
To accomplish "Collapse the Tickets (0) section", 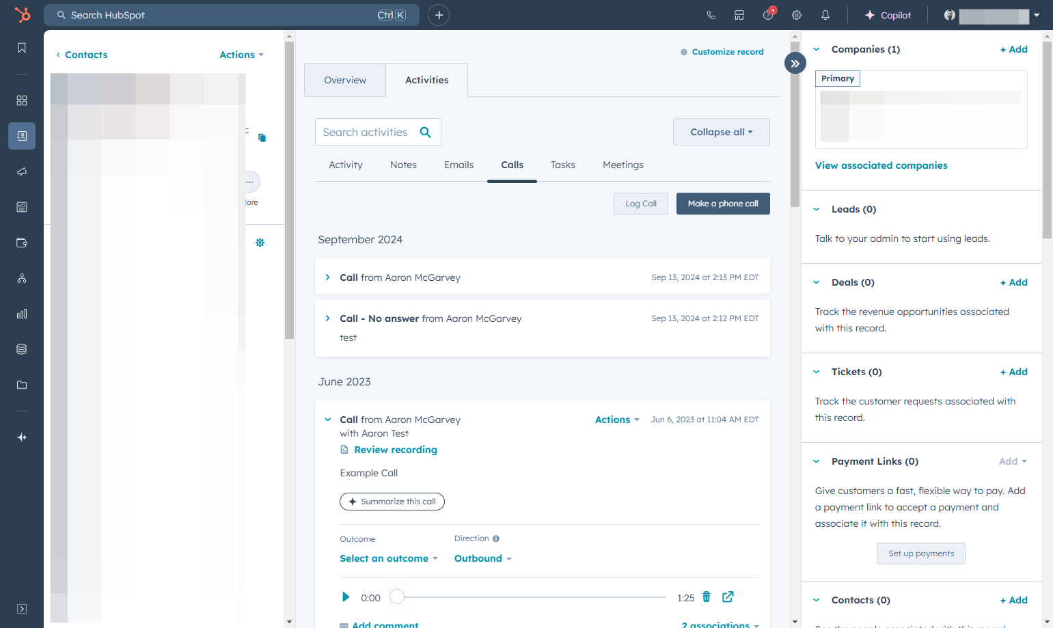I will click(x=817, y=372).
